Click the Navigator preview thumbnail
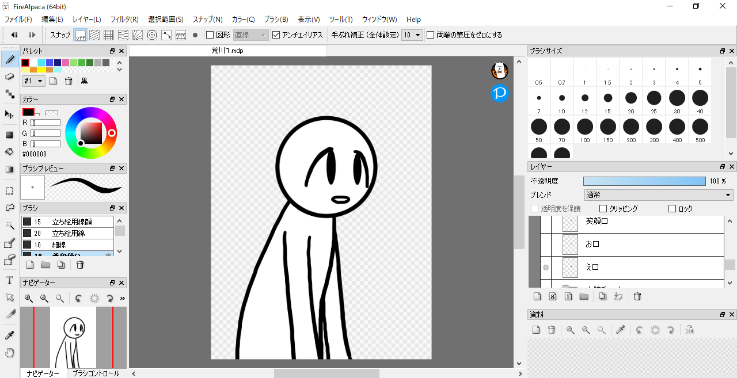Viewport: 737px width, 378px height. [x=73, y=337]
